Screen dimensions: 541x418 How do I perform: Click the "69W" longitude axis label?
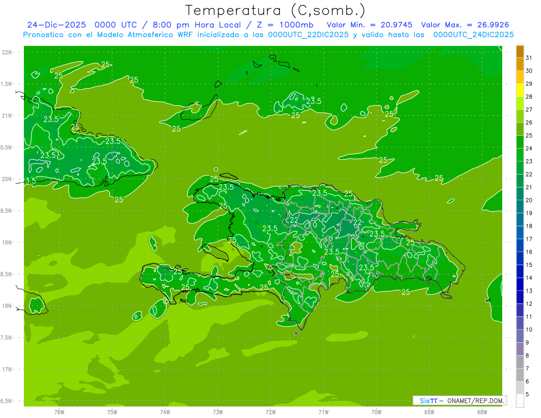pyautogui.click(x=429, y=412)
